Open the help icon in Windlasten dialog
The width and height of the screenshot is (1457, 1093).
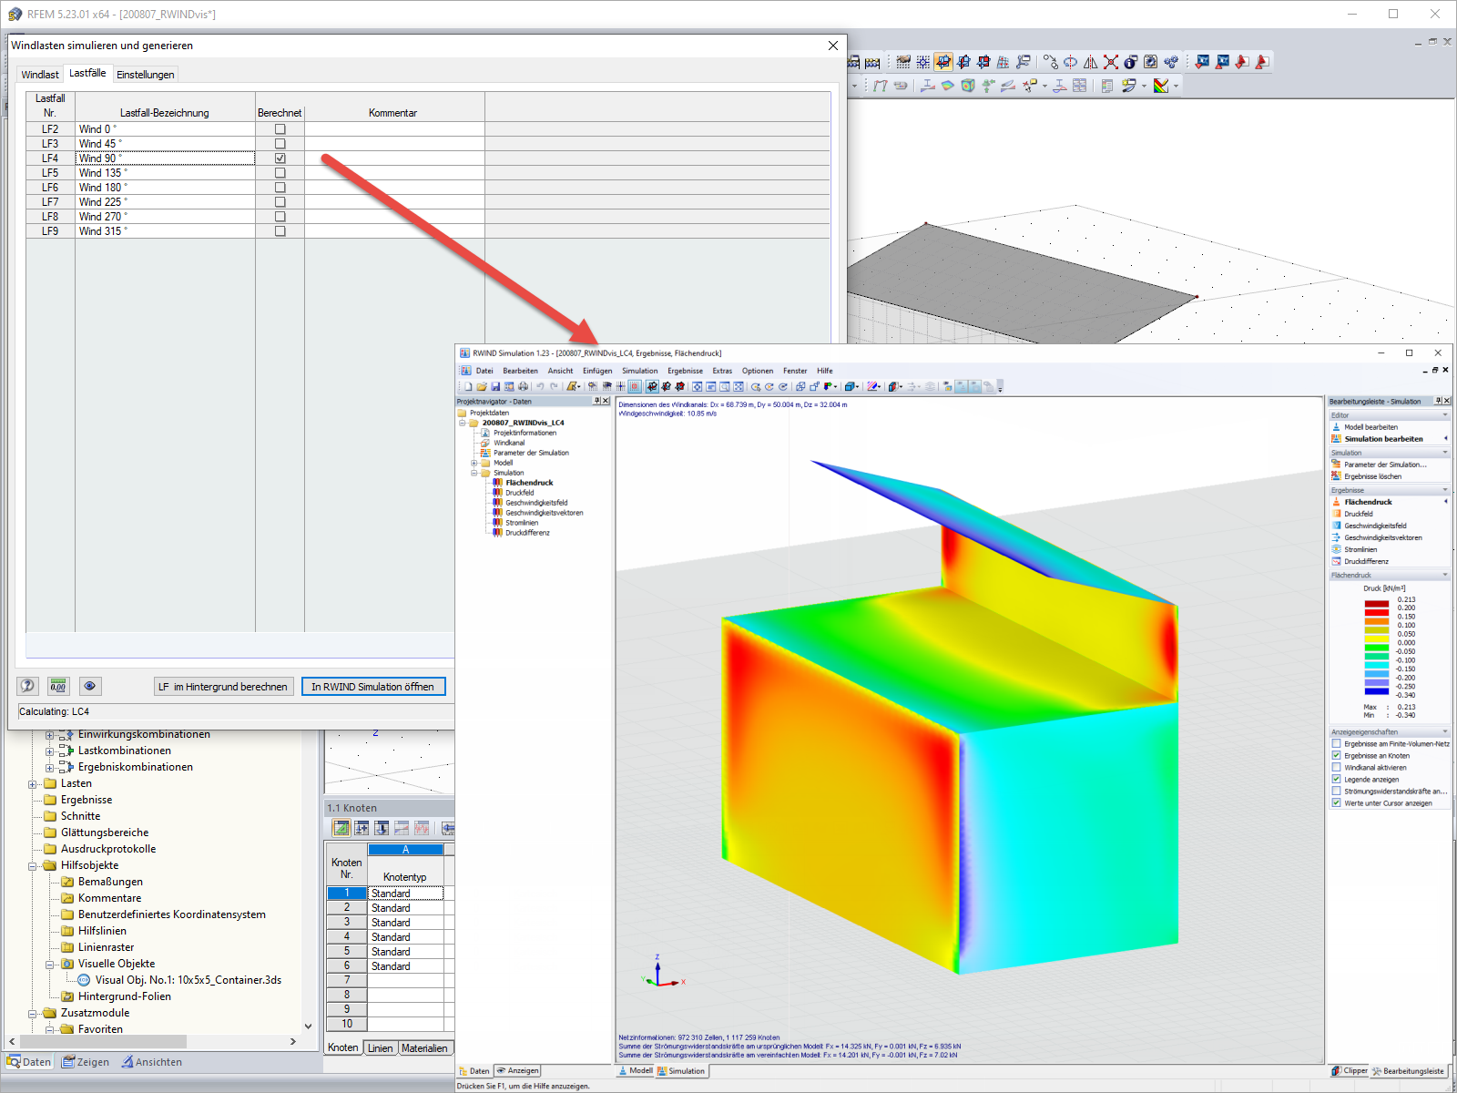27,686
